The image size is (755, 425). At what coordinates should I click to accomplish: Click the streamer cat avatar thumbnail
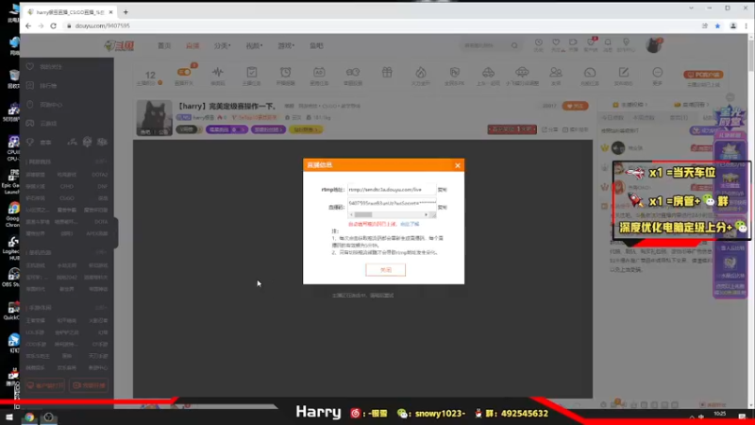pyautogui.click(x=154, y=117)
